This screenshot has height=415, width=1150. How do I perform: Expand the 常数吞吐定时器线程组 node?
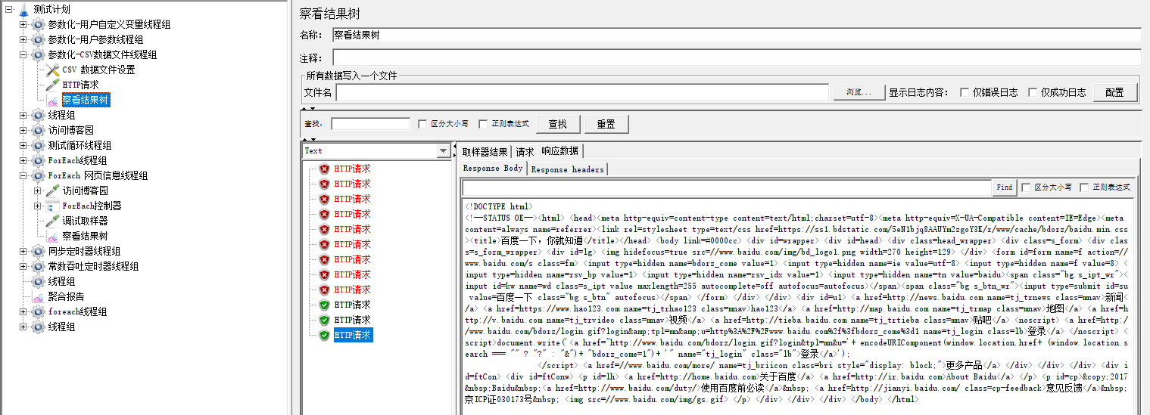click(x=23, y=266)
